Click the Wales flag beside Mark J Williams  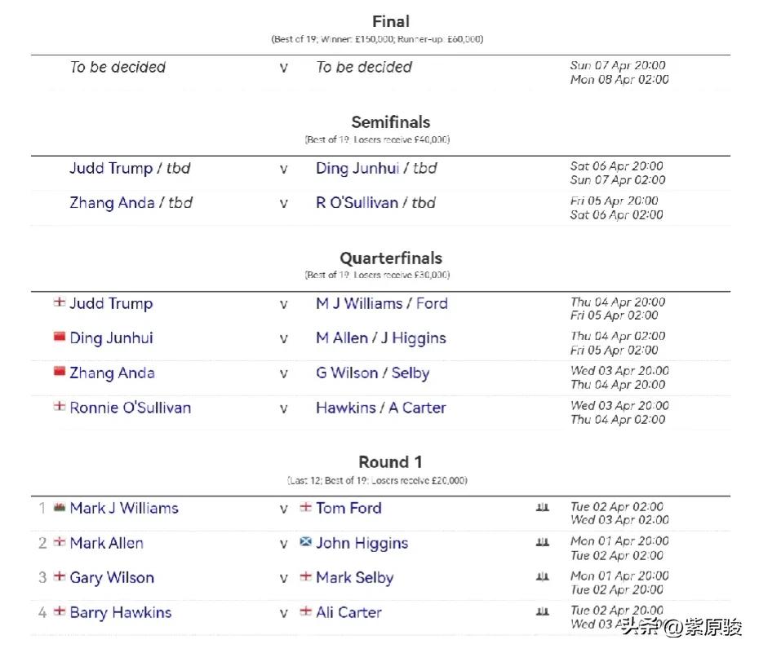[x=59, y=508]
